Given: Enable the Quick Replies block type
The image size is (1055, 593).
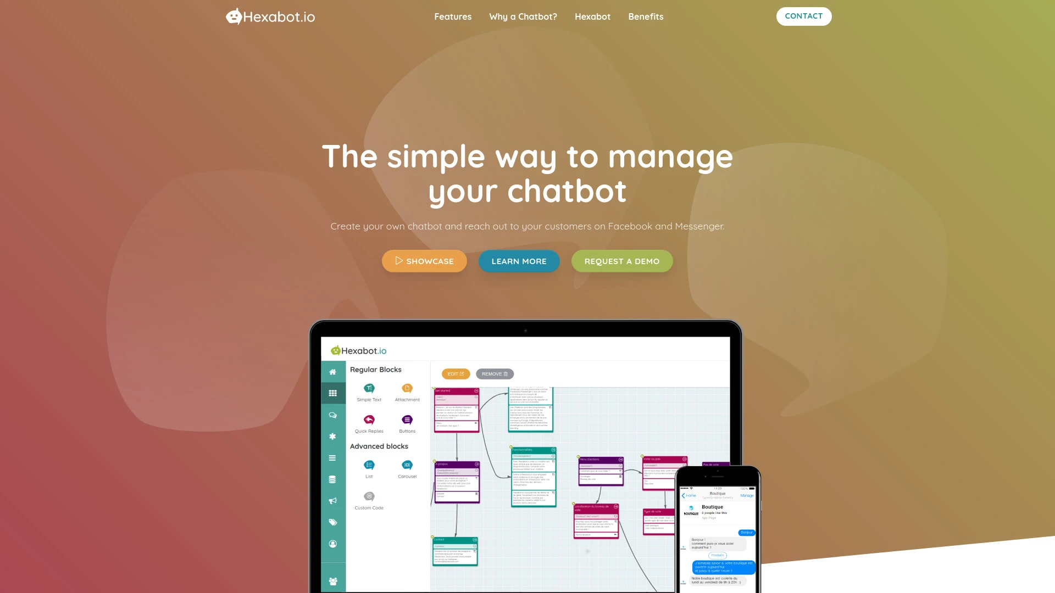Looking at the screenshot, I should point(369,423).
